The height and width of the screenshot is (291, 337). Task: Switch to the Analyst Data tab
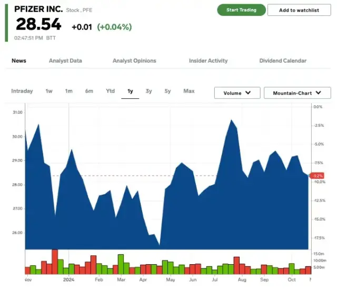[x=65, y=61]
